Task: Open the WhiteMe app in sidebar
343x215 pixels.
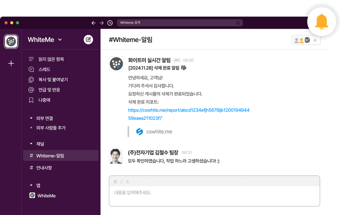Action: click(x=43, y=196)
